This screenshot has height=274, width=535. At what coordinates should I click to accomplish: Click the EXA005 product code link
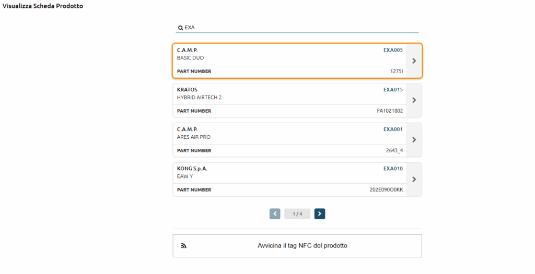point(393,50)
